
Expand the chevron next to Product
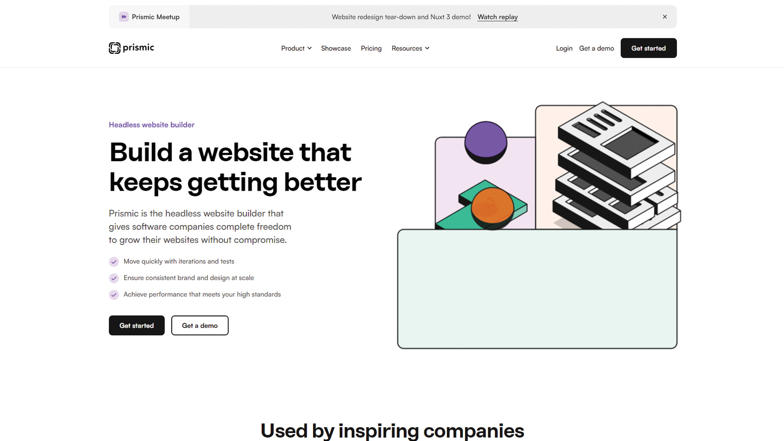310,48
